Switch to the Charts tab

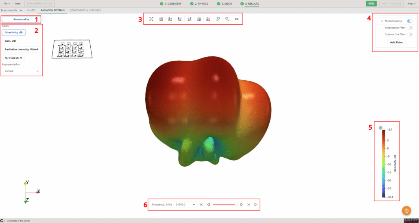click(31, 10)
